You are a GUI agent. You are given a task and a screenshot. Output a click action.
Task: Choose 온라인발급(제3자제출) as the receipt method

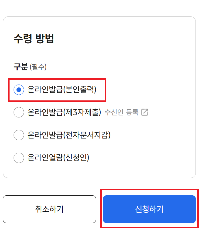coord(19,112)
